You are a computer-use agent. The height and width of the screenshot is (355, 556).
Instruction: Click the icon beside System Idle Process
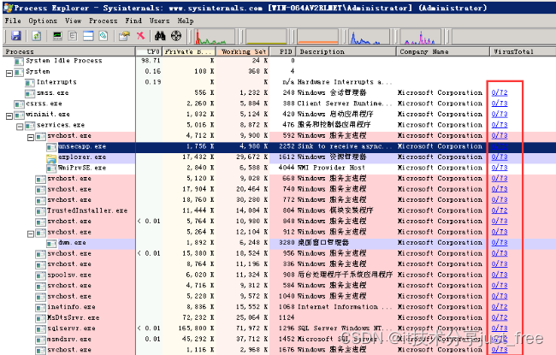pos(19,62)
